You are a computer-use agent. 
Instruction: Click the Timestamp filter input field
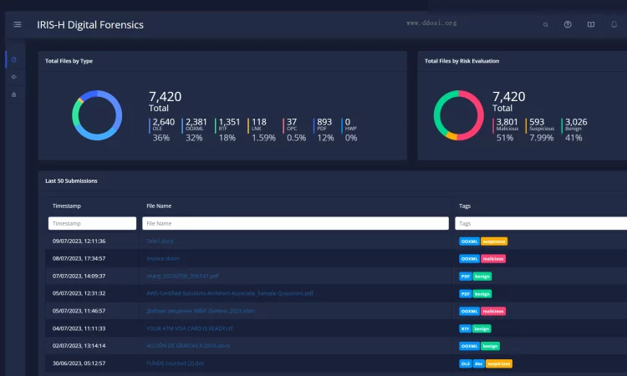pyautogui.click(x=92, y=223)
